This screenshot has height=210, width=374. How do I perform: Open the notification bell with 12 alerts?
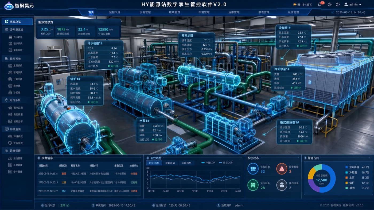click(320, 5)
